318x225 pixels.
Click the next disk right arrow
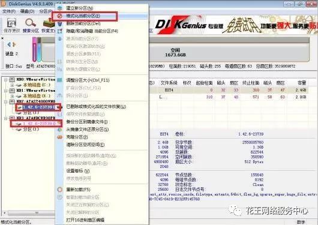[14, 44]
